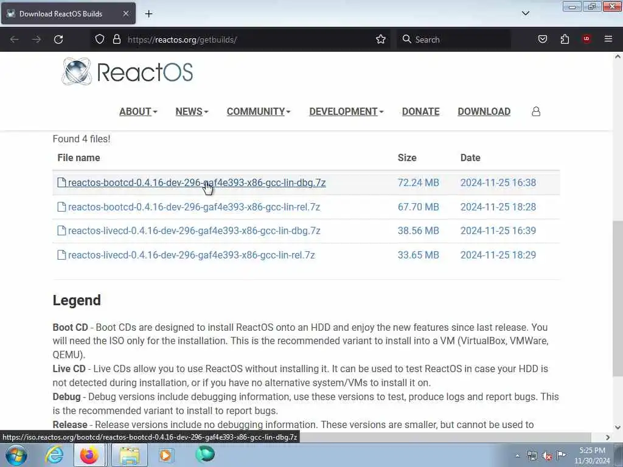Click the 38.56 MB size cell
623x467 pixels.
[x=419, y=230]
